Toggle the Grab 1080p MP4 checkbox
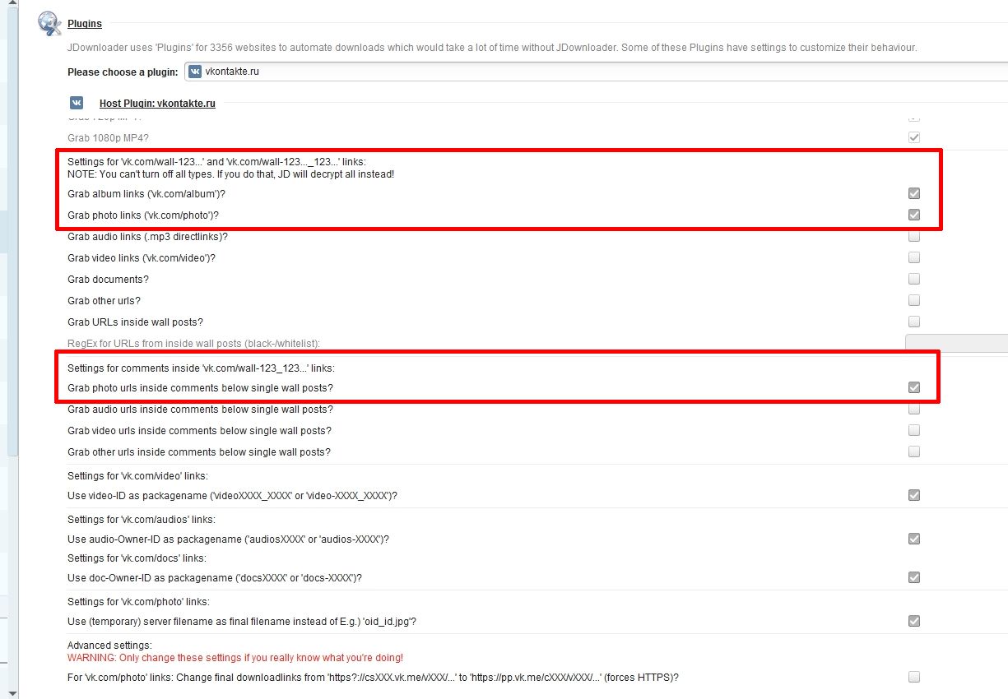1008x699 pixels. point(913,137)
